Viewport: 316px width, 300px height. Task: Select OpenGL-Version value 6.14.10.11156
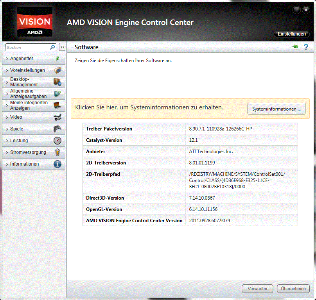tap(203, 209)
